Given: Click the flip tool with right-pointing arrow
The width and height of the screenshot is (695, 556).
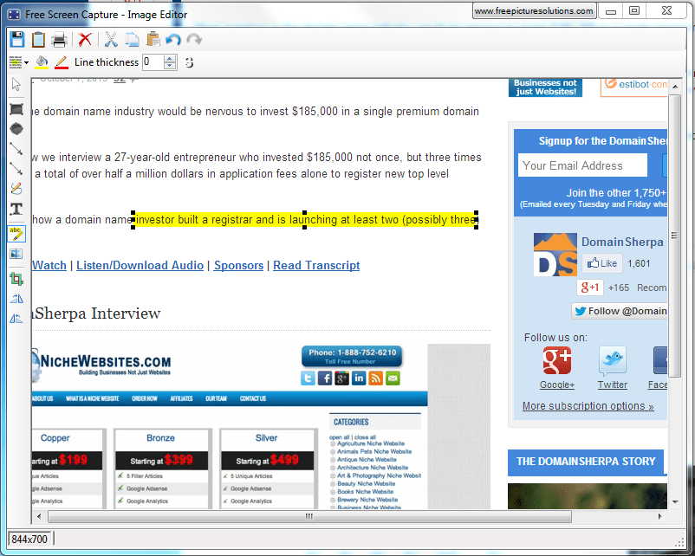Looking at the screenshot, I should coord(16,299).
